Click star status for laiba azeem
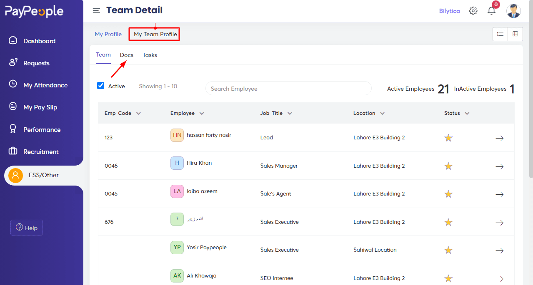533x285 pixels. point(448,194)
